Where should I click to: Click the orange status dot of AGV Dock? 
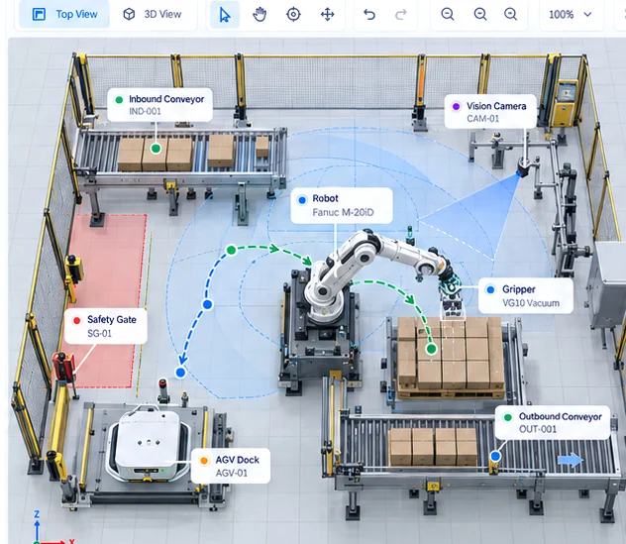coord(204,461)
